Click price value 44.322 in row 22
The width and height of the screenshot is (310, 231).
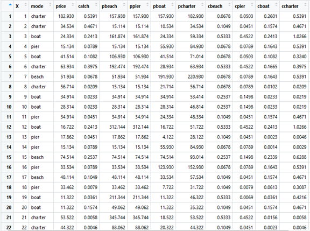pos(67,227)
